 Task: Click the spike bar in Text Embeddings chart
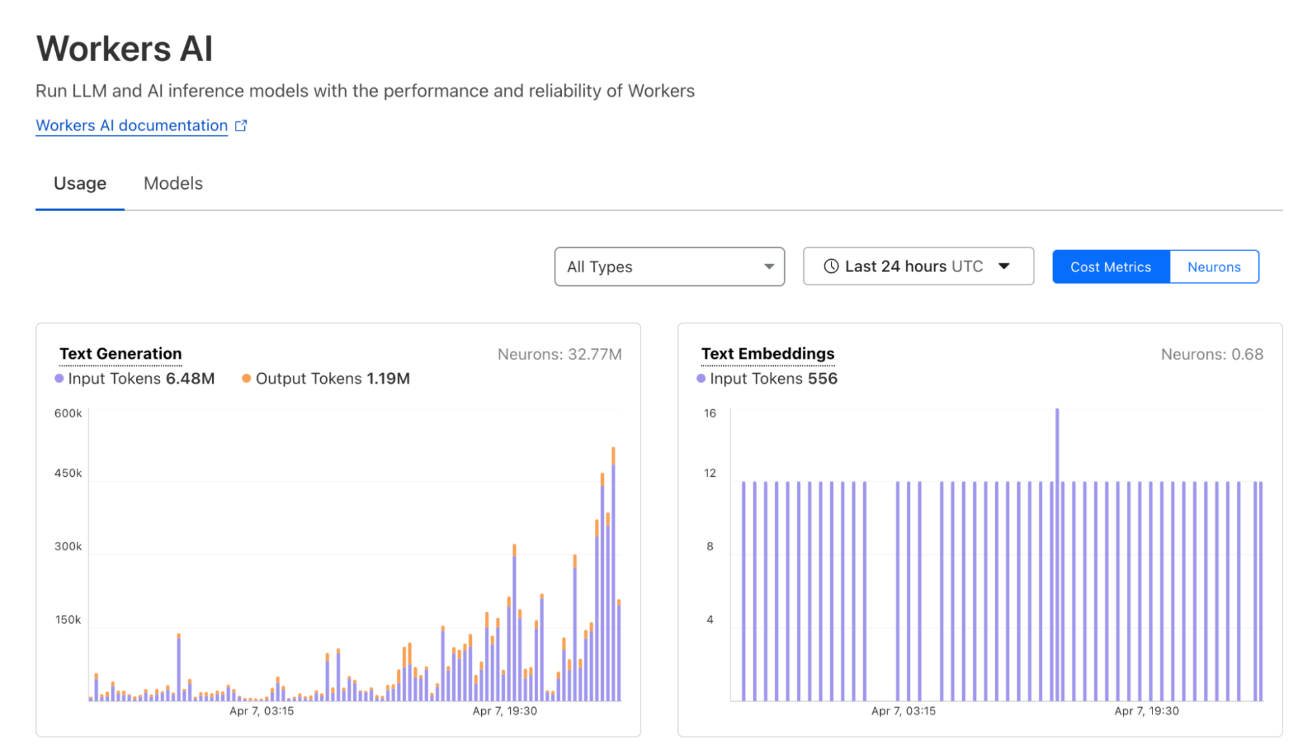pyautogui.click(x=1057, y=554)
